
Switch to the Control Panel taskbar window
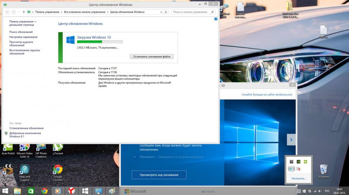(99, 191)
